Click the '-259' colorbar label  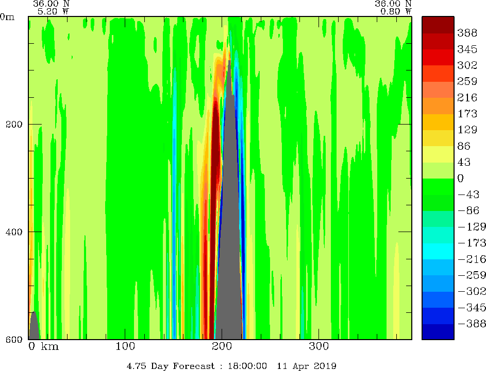(472, 275)
